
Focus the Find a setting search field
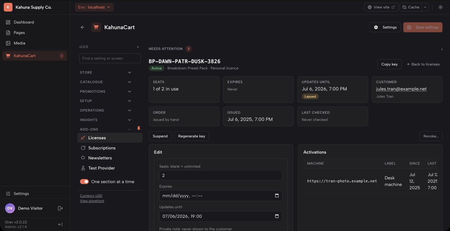tap(110, 58)
